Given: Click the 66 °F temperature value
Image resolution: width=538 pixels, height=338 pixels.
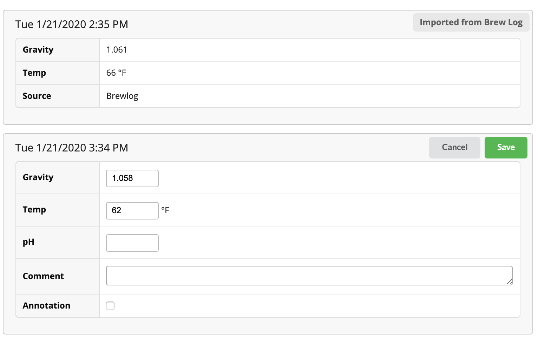Looking at the screenshot, I should click(116, 73).
